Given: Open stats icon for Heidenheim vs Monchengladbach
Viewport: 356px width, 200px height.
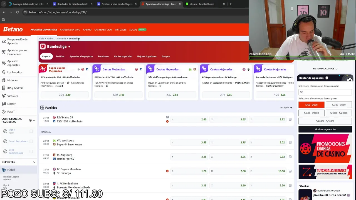Looking at the screenshot, I should 290,185.
